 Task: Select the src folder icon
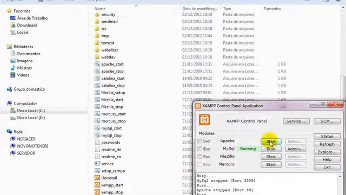tap(97, 29)
